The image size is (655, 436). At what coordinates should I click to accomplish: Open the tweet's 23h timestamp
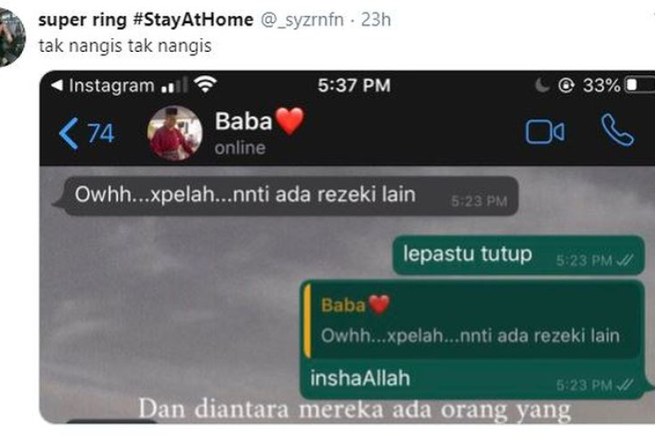pyautogui.click(x=376, y=20)
